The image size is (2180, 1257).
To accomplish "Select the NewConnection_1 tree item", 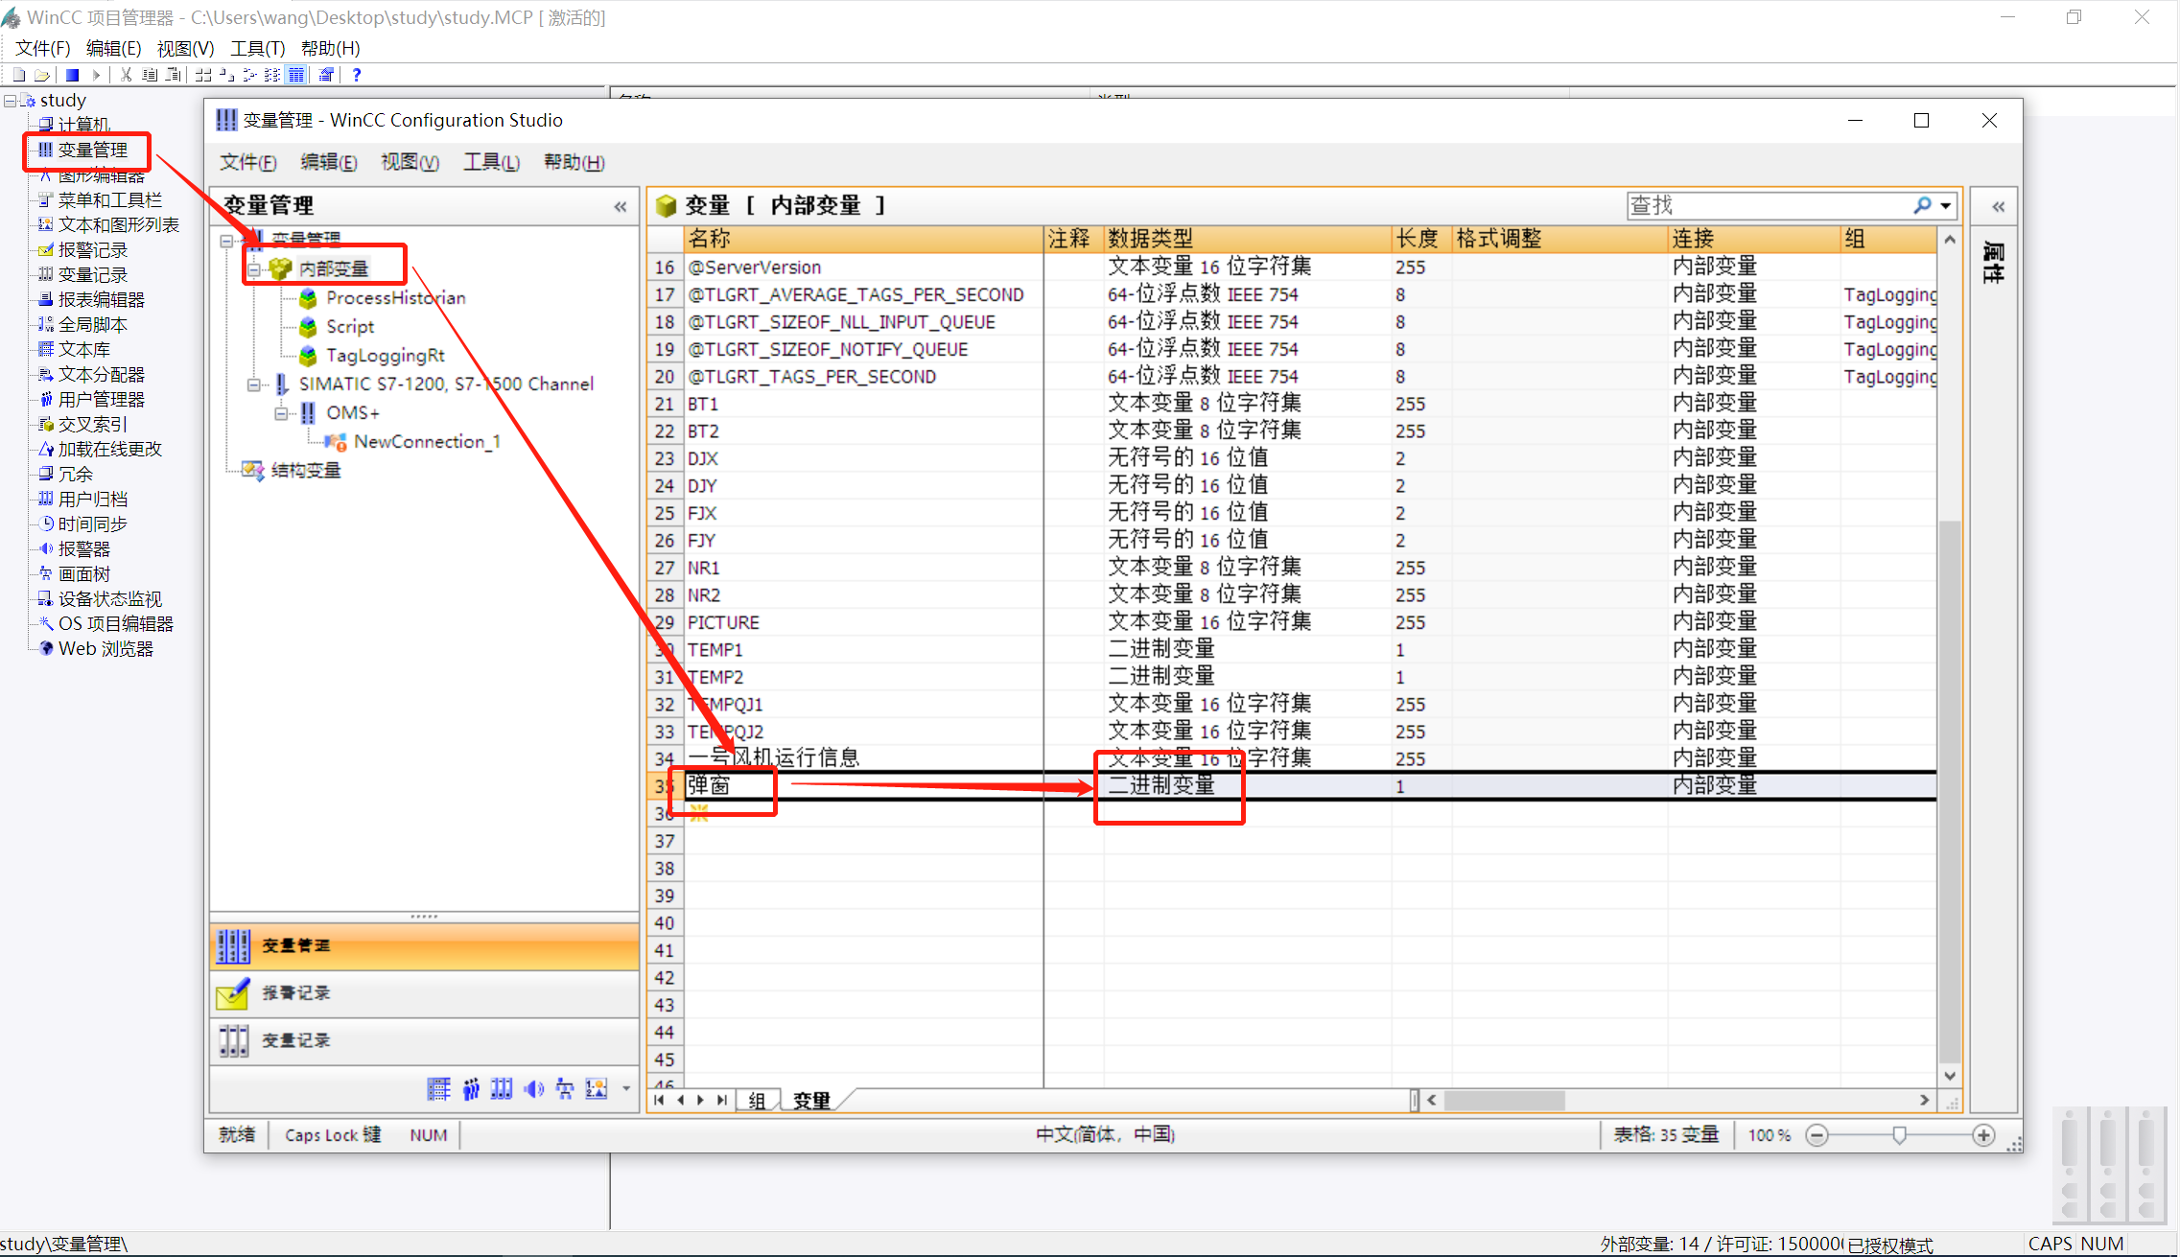I will pyautogui.click(x=426, y=441).
